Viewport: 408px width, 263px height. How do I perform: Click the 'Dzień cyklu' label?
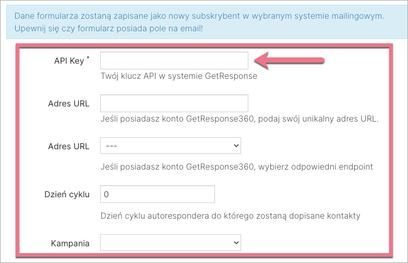67,195
